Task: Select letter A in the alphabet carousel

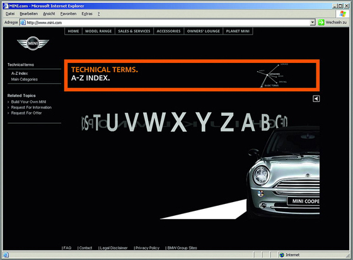Action: [248, 122]
